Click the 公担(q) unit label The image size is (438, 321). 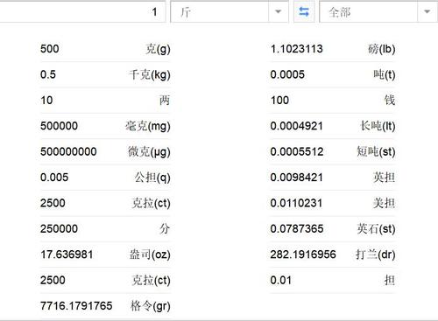pos(152,178)
